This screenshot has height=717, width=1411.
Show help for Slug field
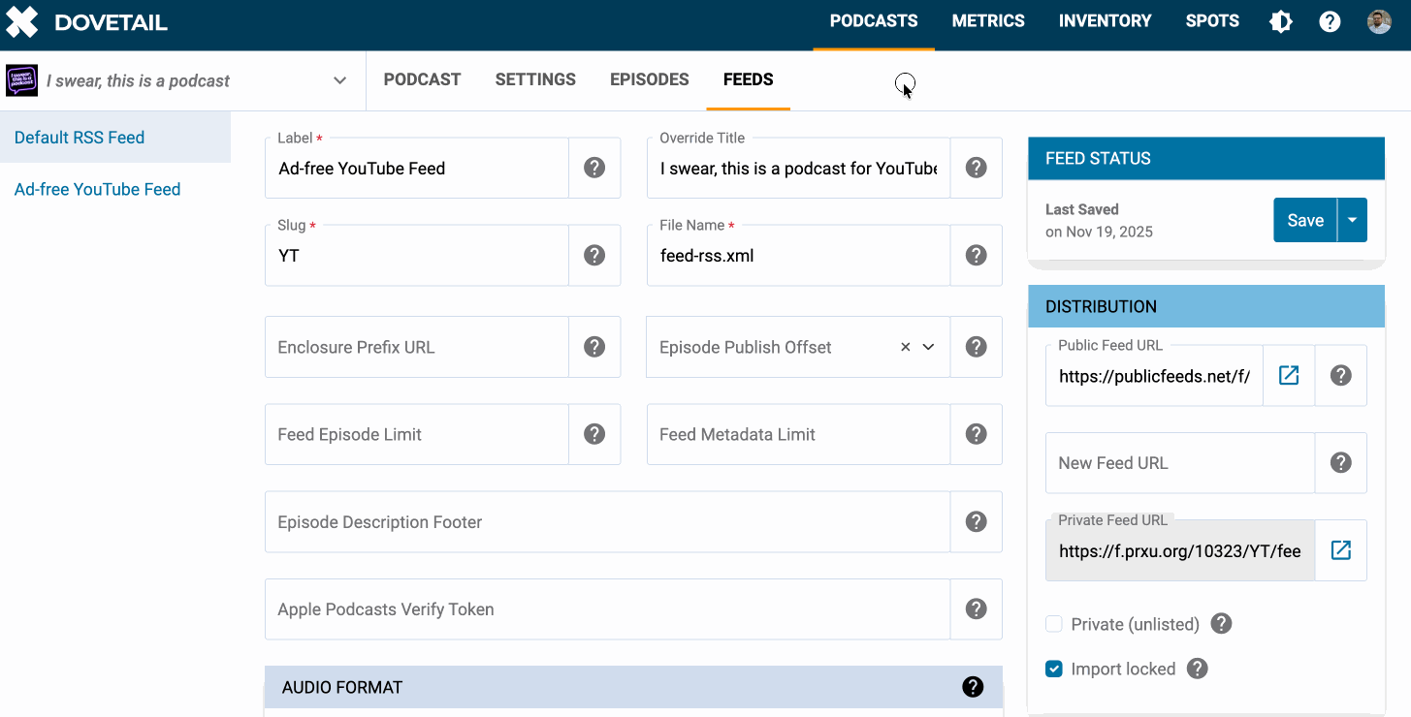pyautogui.click(x=594, y=255)
